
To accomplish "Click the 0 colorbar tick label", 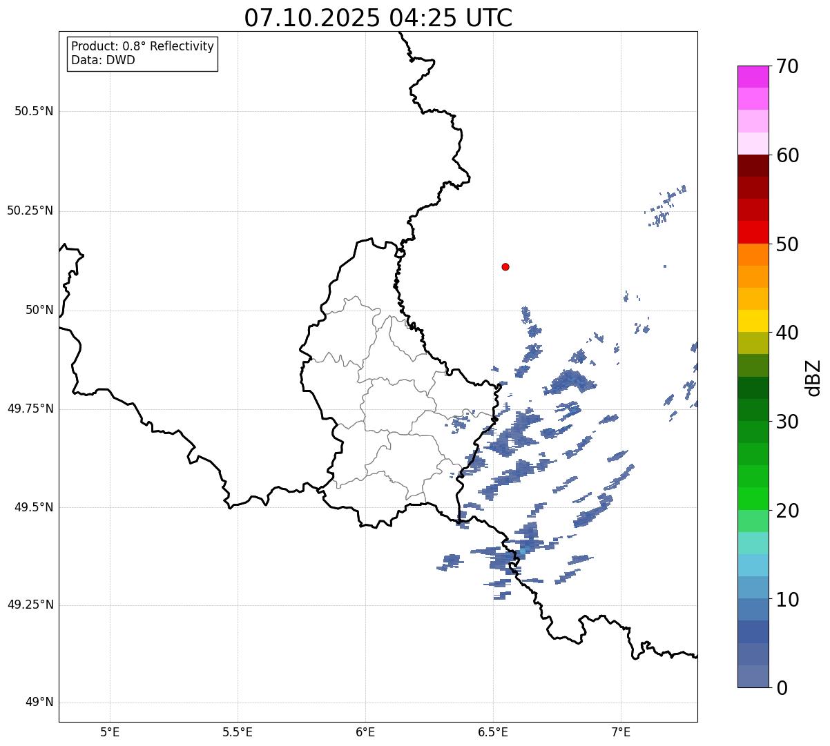I will 782,688.
